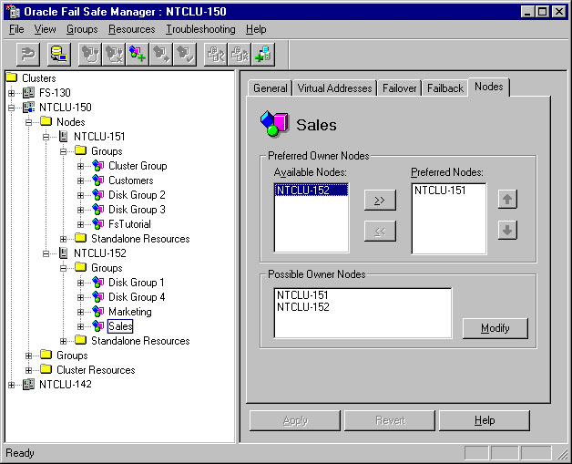Expand Standalone Resources under NTCLU-152
Image resolution: width=572 pixels, height=464 pixels.
63,341
